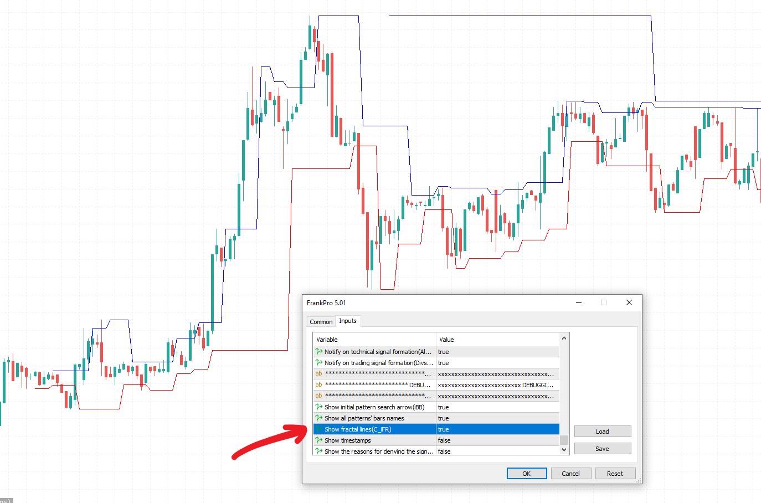This screenshot has width=761, height=503.
Task: Click the bool icon beside Show timestamps
Action: tap(318, 440)
